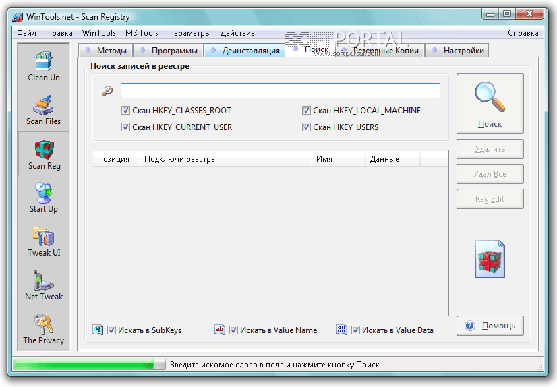Image resolution: width=557 pixels, height=387 pixels.
Task: Uncheck Искать в SubKeys
Action: coord(111,330)
